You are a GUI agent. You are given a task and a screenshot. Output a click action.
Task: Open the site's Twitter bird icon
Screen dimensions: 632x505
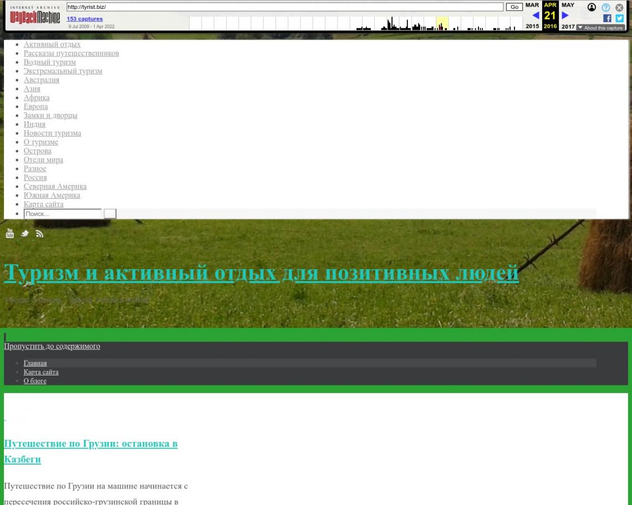click(24, 234)
